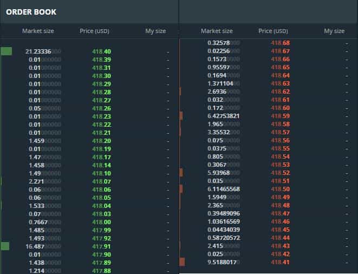358x274 pixels.
Task: Select the 418.41 lowest ask price
Action: pos(280,262)
